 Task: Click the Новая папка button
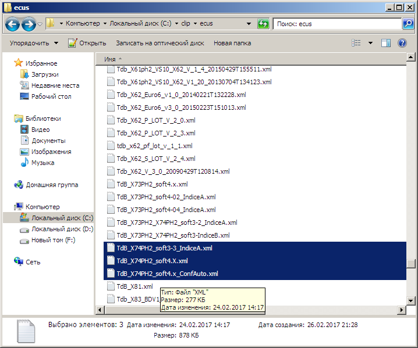(x=232, y=43)
